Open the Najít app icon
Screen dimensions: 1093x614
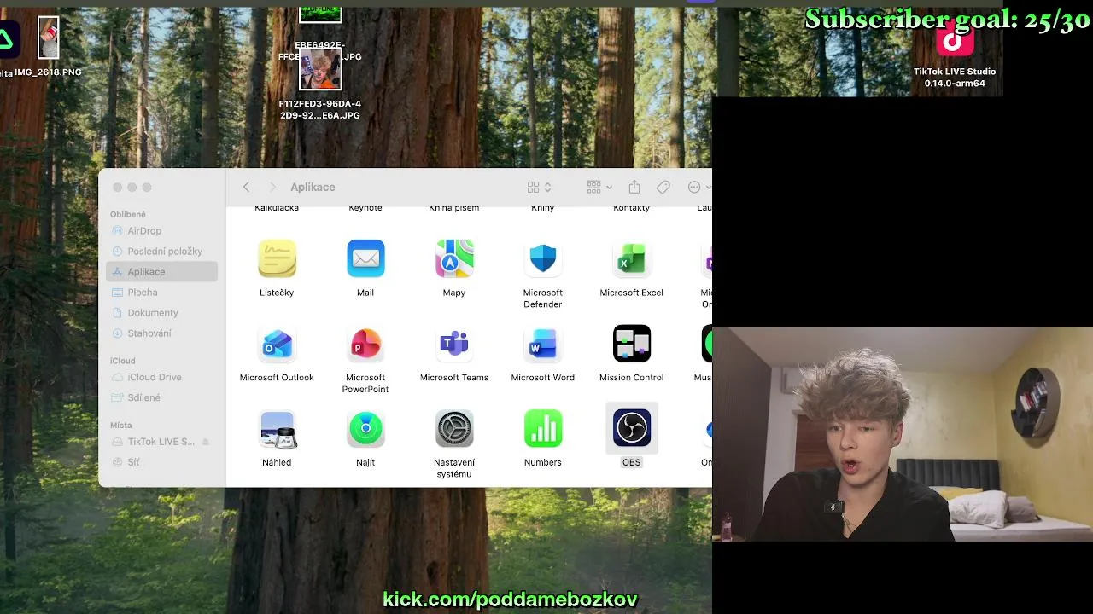(365, 429)
